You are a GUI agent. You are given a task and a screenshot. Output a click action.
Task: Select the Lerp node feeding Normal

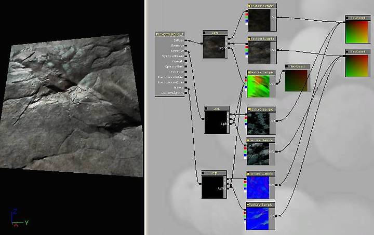214,184
